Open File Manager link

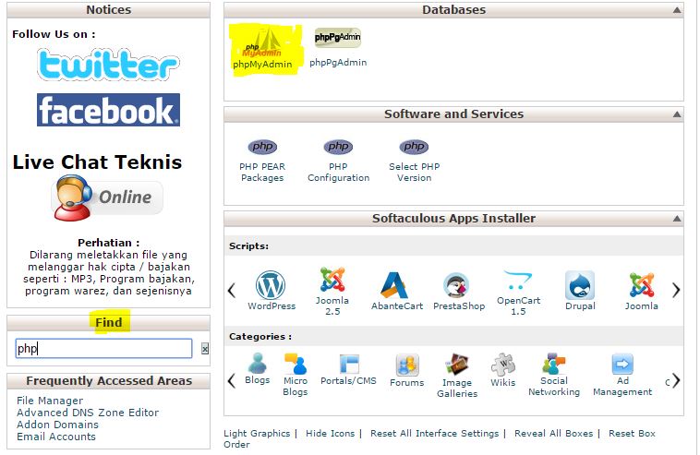(x=50, y=401)
